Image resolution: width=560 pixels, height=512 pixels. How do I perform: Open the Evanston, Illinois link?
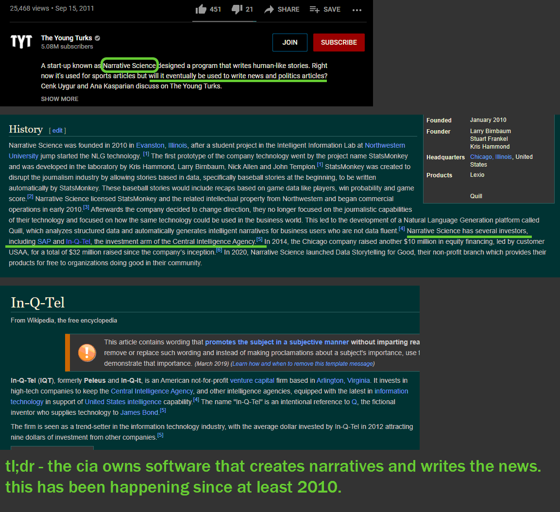tap(161, 145)
